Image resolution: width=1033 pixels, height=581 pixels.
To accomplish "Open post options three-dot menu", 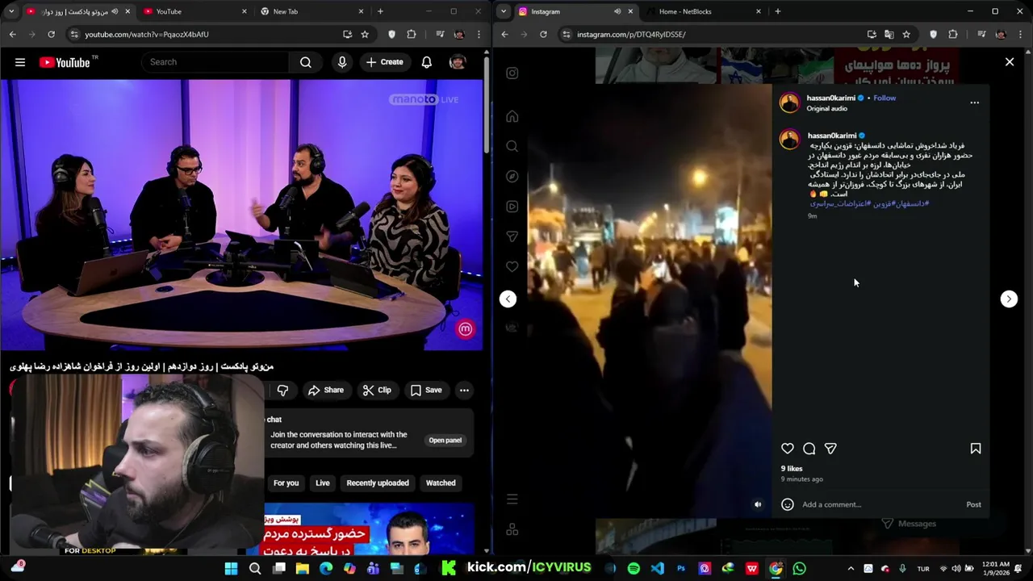I will click(974, 102).
